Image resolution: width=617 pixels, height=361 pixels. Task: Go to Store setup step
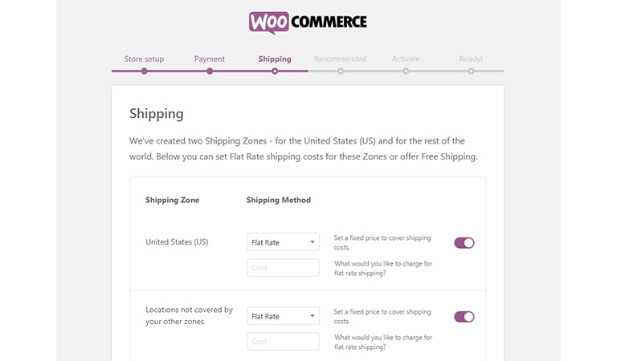pos(144,59)
